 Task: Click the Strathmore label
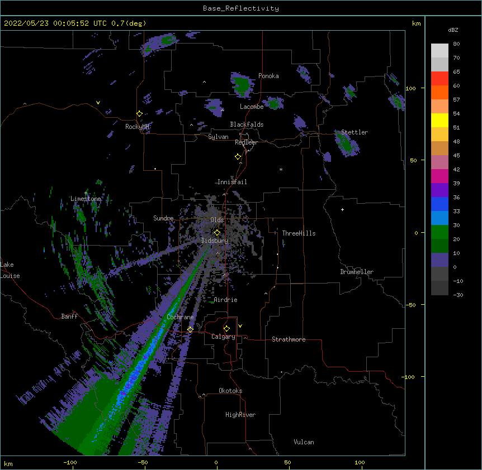(289, 339)
